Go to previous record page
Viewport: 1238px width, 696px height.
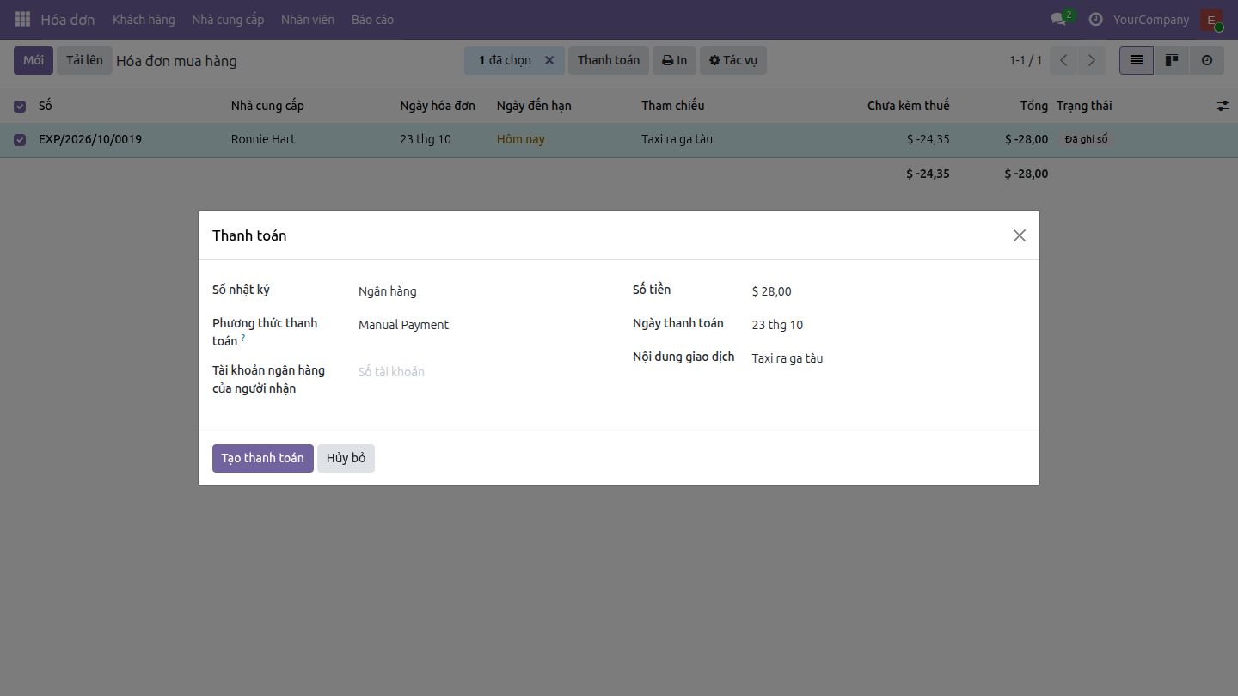(x=1064, y=60)
